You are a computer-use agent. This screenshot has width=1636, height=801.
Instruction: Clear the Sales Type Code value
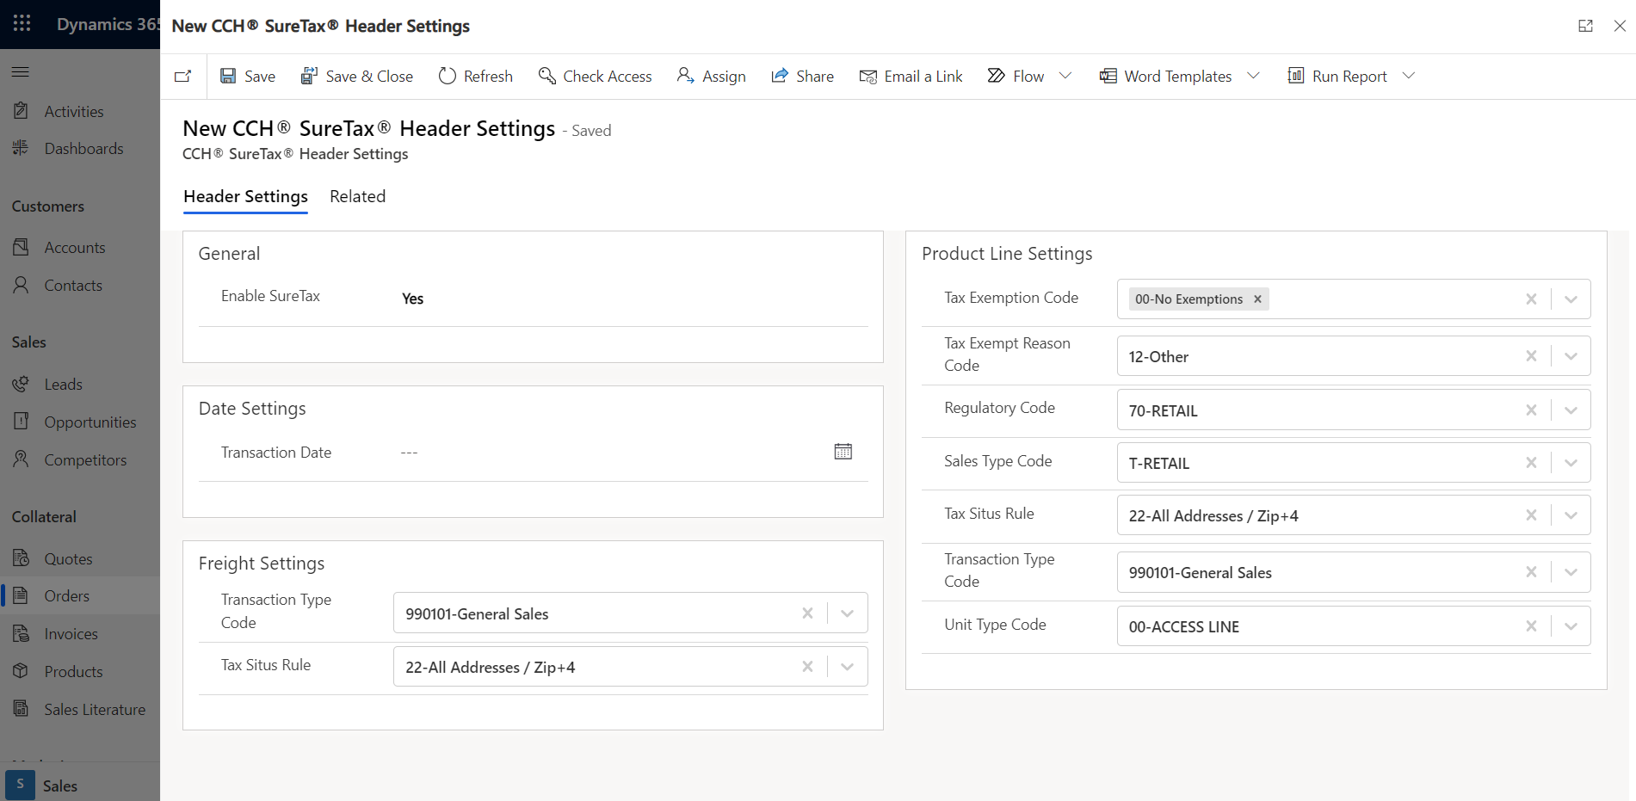(1531, 463)
